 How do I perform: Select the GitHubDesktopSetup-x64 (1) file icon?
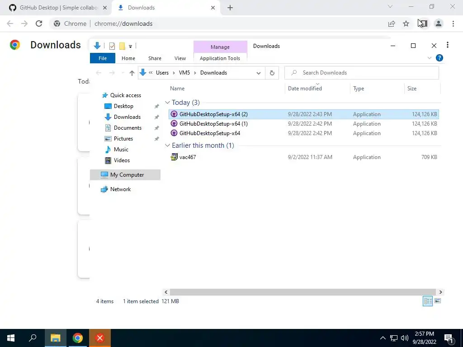pyautogui.click(x=174, y=124)
